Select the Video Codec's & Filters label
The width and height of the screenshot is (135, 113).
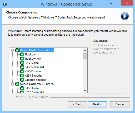(x=37, y=50)
